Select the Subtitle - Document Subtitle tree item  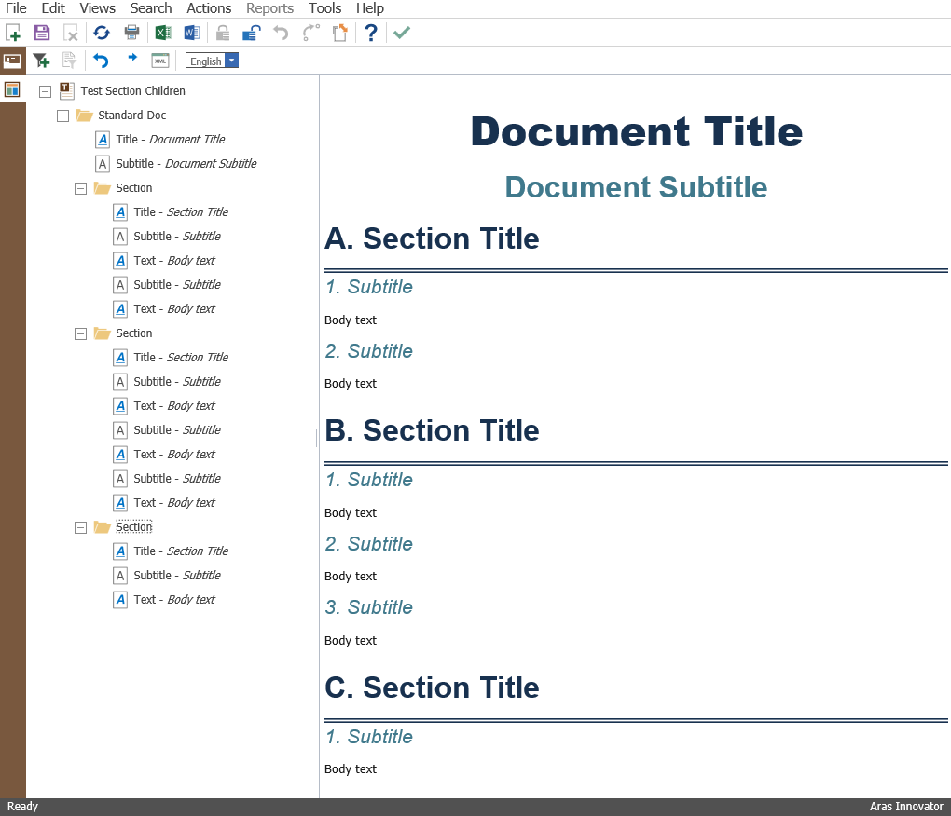(186, 164)
